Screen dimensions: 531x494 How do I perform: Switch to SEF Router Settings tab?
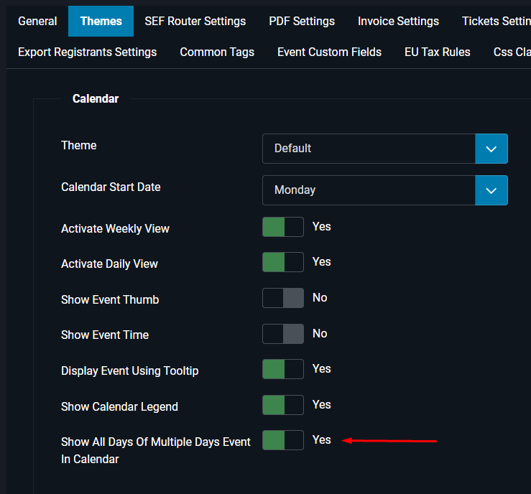[195, 21]
